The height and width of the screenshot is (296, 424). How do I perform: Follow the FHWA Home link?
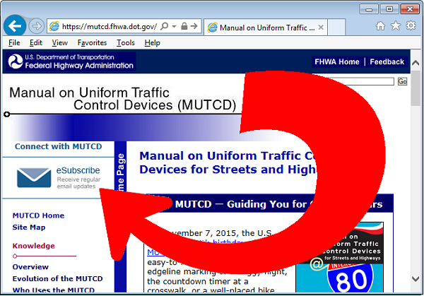pyautogui.click(x=337, y=62)
